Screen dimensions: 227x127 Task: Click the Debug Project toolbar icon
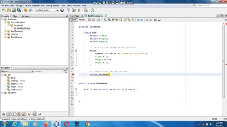(x=86, y=10)
